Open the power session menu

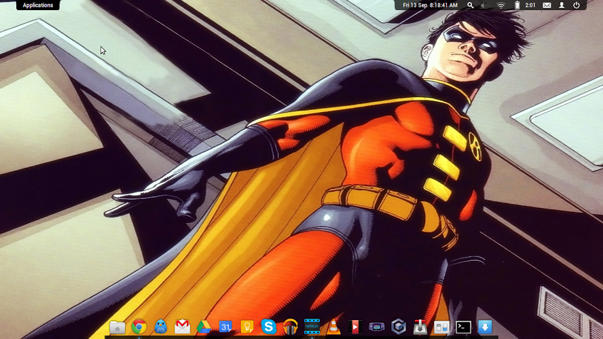576,5
